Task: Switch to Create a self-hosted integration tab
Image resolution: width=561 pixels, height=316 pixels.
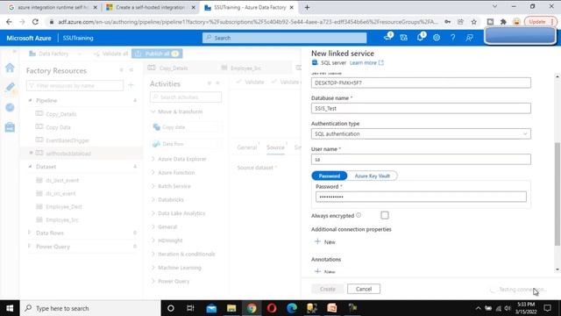Action: pyautogui.click(x=150, y=7)
